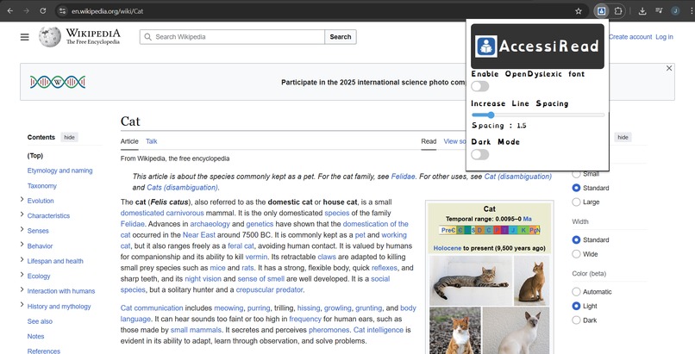This screenshot has width=695, height=354.
Task: Open Wikipedia hamburger main menu
Action: pyautogui.click(x=25, y=37)
